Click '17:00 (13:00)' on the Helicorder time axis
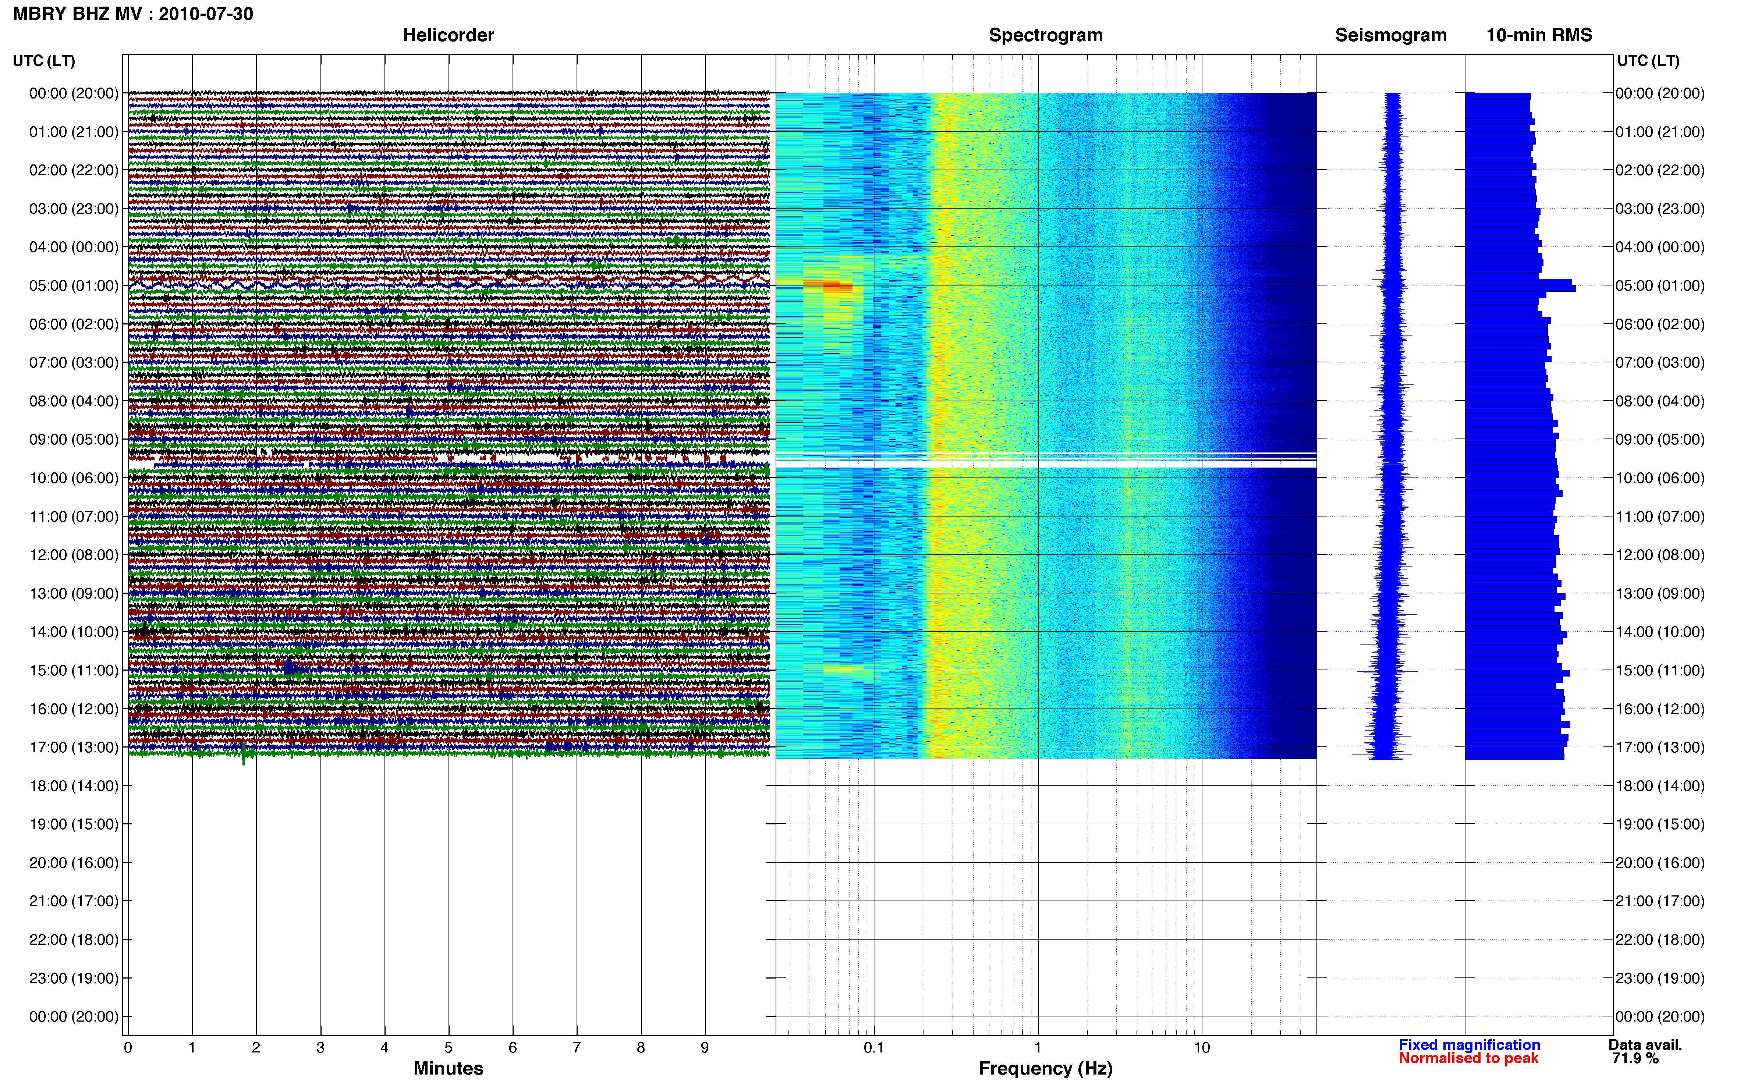Screen dimensions: 1744x1090 (74, 748)
